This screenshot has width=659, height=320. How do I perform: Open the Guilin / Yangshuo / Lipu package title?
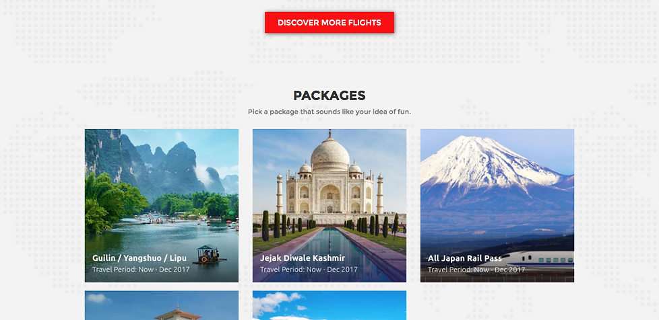139,258
